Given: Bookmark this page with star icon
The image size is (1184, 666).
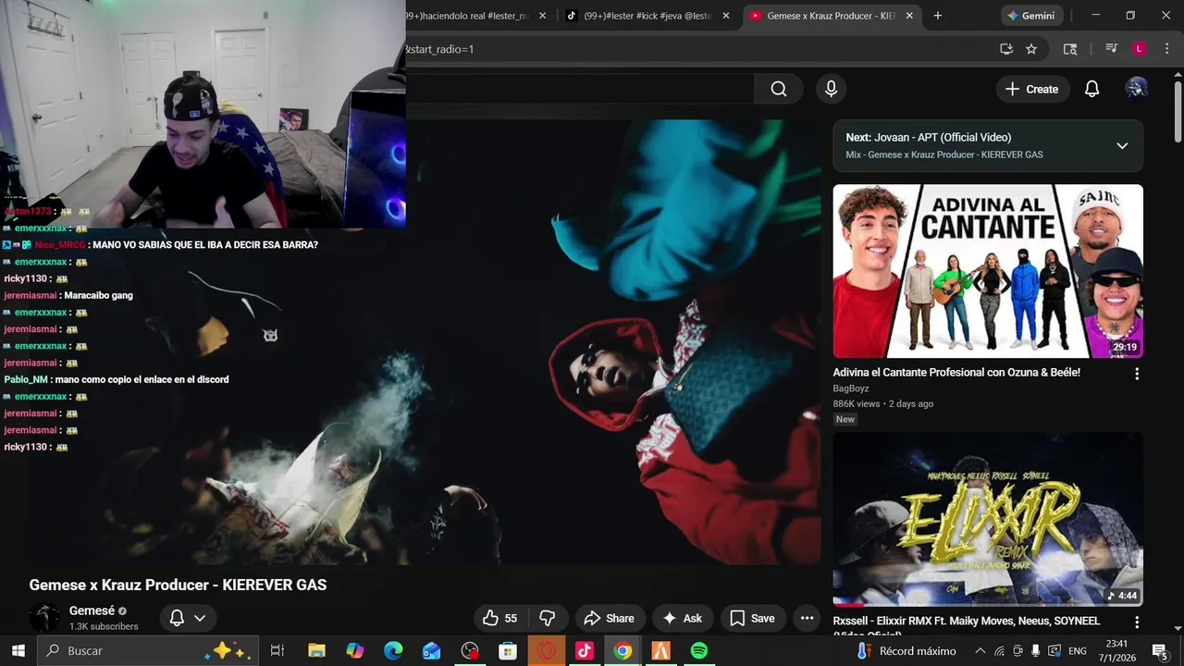Looking at the screenshot, I should coord(1031,49).
